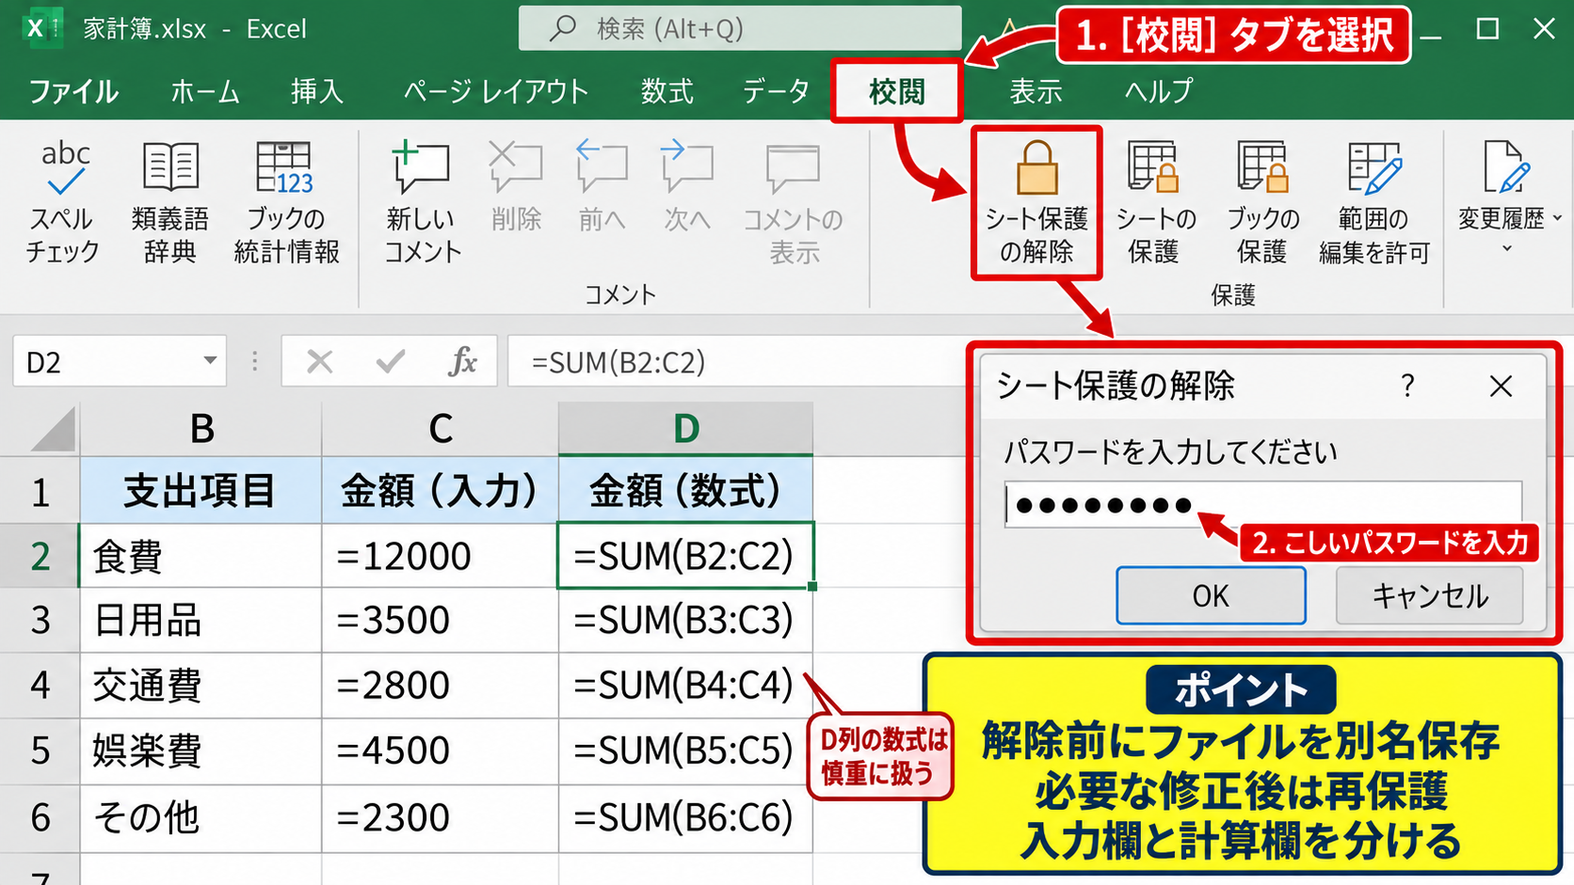This screenshot has width=1574, height=885.
Task: Click キャンセル in the unprotect dialog
Action: point(1429,595)
